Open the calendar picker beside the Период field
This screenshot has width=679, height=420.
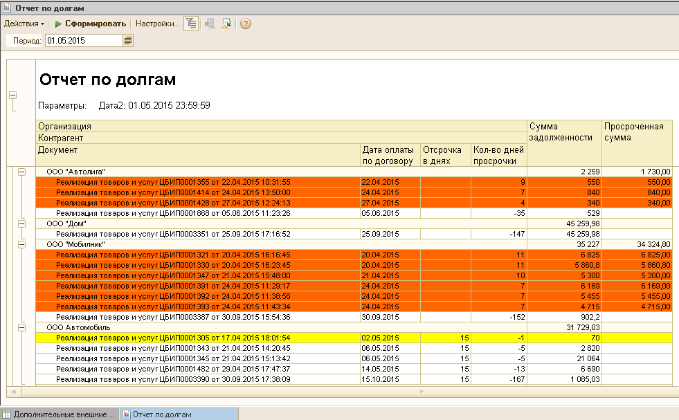pos(128,41)
